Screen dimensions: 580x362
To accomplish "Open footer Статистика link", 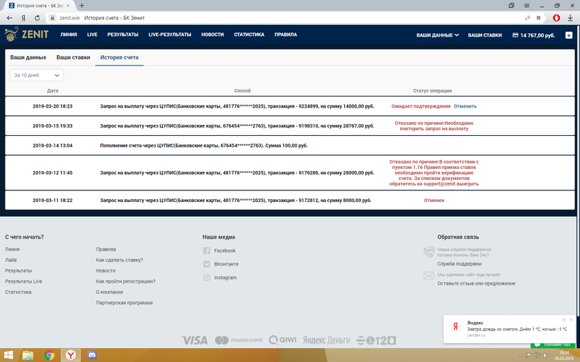I will [18, 292].
